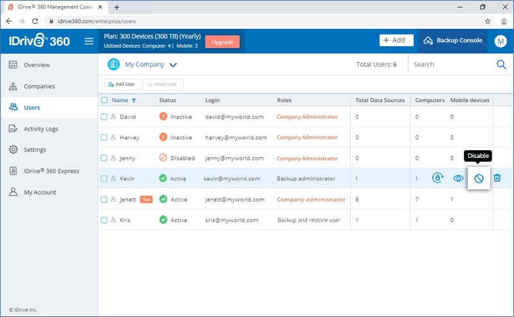Click the hamburger menu icon
The height and width of the screenshot is (317, 514).
click(89, 41)
